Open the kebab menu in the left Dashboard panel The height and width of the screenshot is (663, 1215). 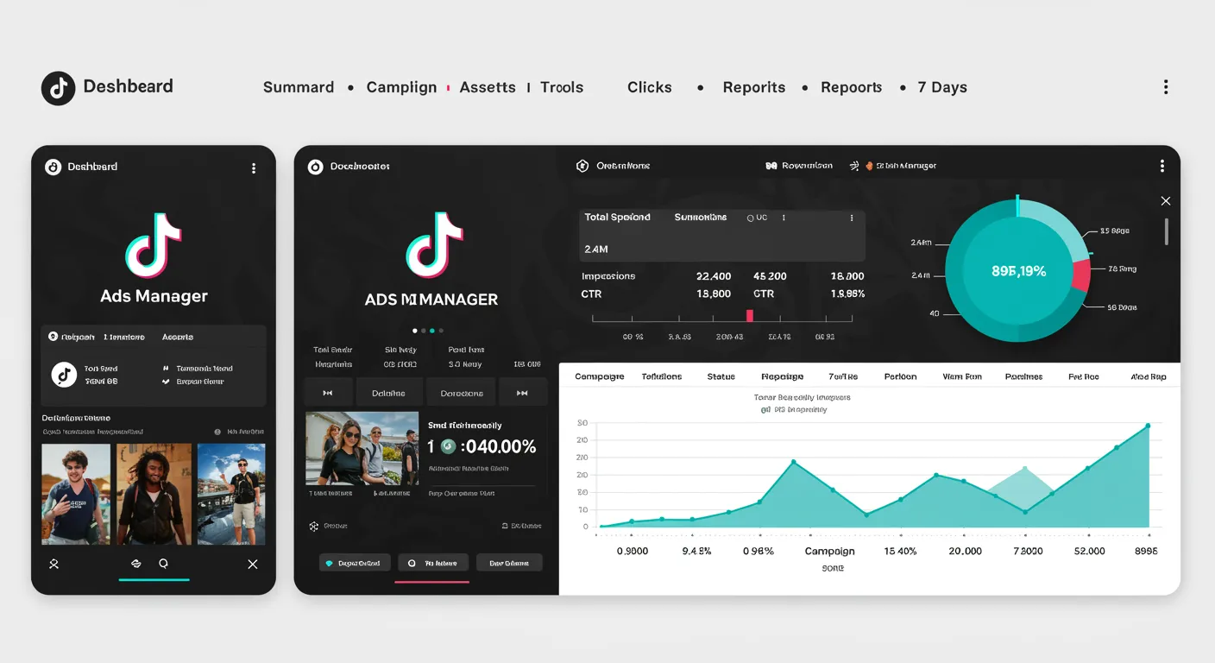(254, 167)
